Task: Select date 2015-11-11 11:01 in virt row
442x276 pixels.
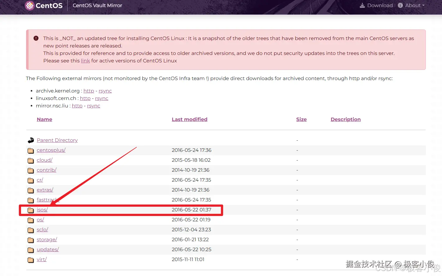Action: point(188,259)
